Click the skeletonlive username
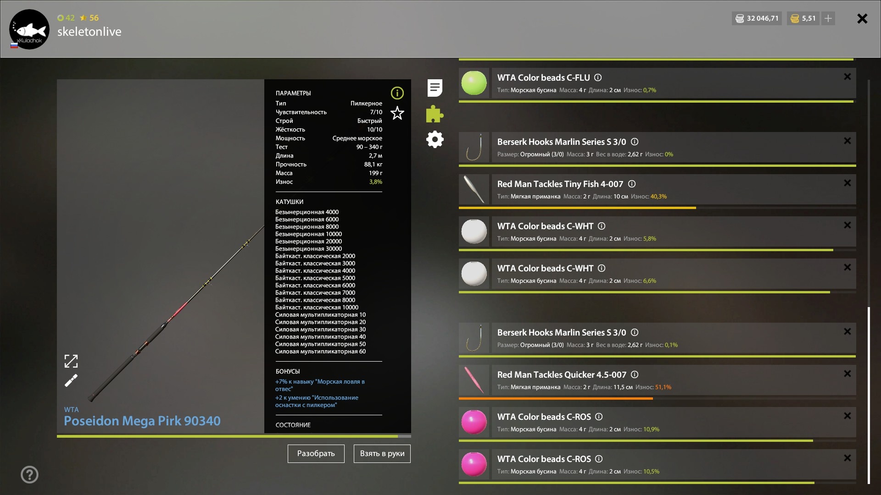This screenshot has width=881, height=495. pos(89,32)
